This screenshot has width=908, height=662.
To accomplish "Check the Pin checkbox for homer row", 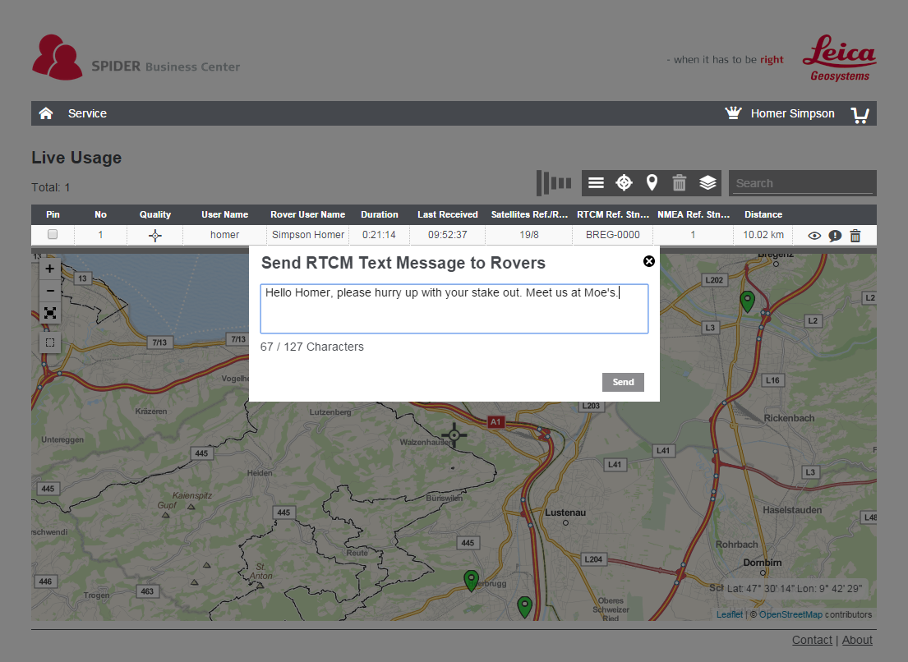I will pos(53,235).
